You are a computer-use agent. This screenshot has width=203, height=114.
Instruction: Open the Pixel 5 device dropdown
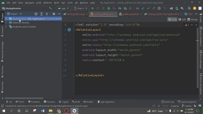coord(80,9)
